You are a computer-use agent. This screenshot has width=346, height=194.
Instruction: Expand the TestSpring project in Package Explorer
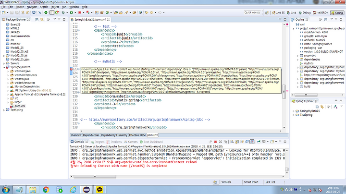4,110
